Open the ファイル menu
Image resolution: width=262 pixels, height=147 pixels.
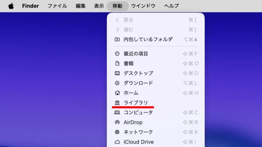[x=57, y=6]
